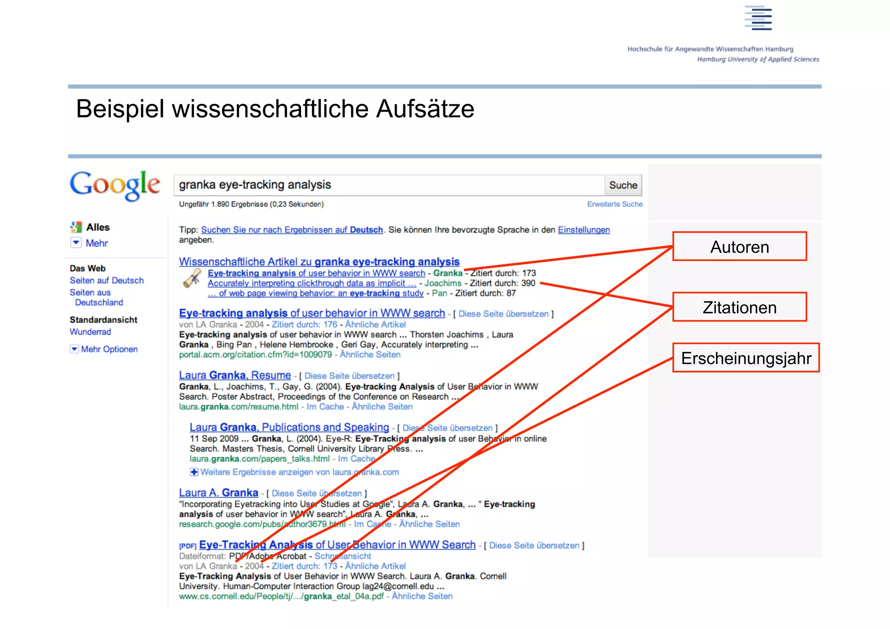This screenshot has width=890, height=629.
Task: Click 'Weitere Ergebnisse anzeigen von laura.granka.com'
Action: (x=299, y=472)
